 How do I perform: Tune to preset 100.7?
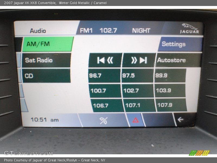click(x=105, y=91)
